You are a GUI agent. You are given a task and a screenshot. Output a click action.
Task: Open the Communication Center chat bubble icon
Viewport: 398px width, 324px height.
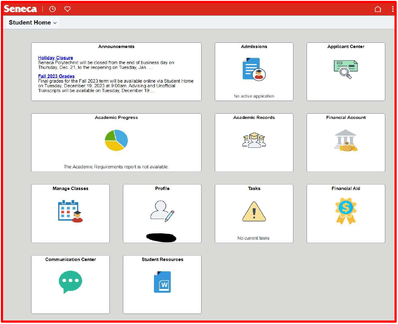coord(70,282)
